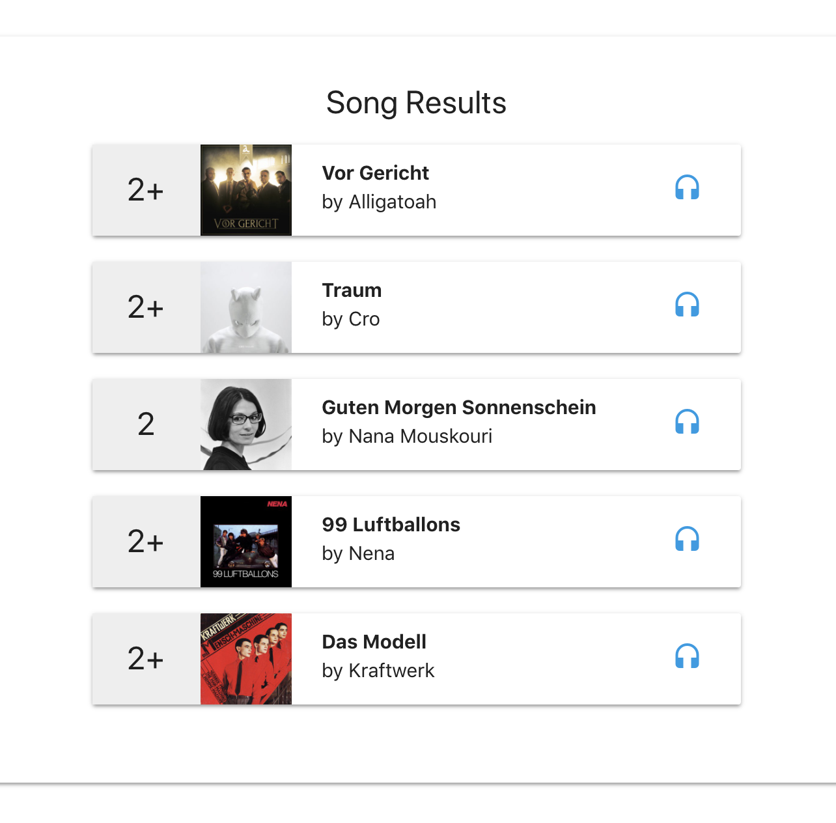Click the level badge 2 for Nana Mouskouri
This screenshot has width=836, height=823.
pyautogui.click(x=146, y=425)
